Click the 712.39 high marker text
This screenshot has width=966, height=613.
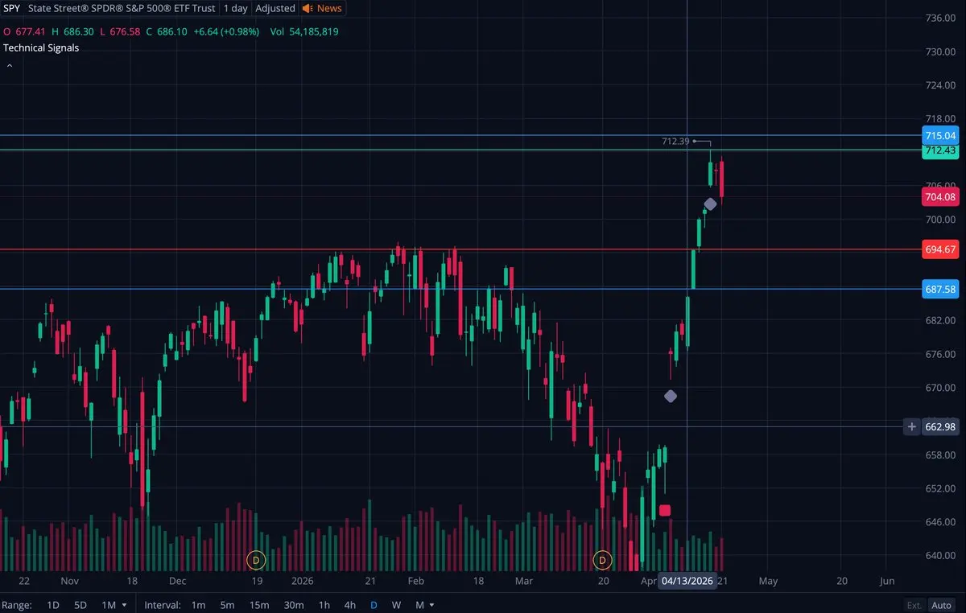pyautogui.click(x=675, y=142)
